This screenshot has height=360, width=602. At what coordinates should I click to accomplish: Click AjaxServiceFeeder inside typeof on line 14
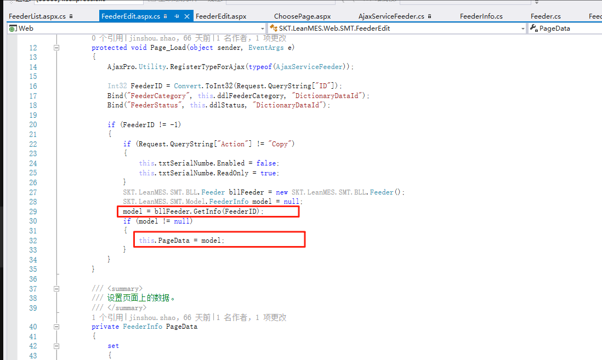pos(309,67)
